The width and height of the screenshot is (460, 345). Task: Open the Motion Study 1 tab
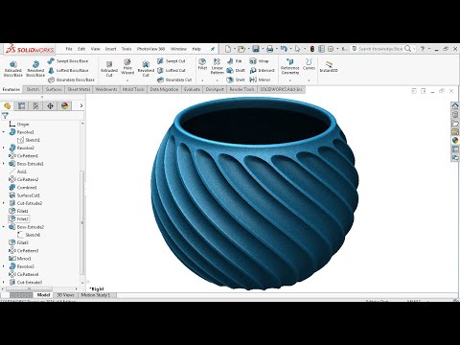point(96,295)
